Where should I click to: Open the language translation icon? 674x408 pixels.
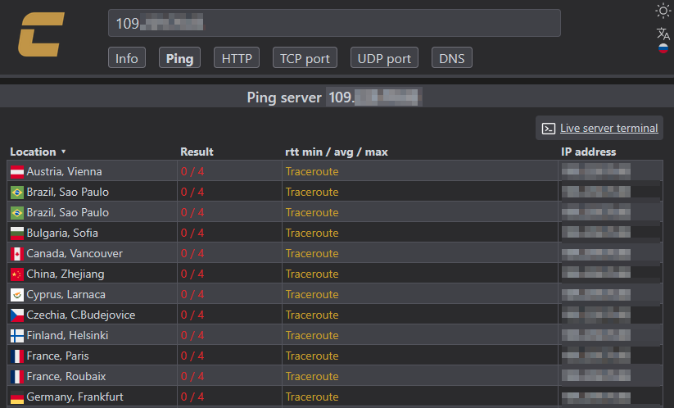663,34
